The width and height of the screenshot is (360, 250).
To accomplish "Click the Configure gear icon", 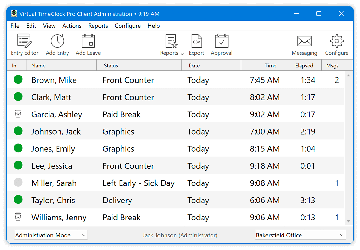I will click(x=337, y=41).
